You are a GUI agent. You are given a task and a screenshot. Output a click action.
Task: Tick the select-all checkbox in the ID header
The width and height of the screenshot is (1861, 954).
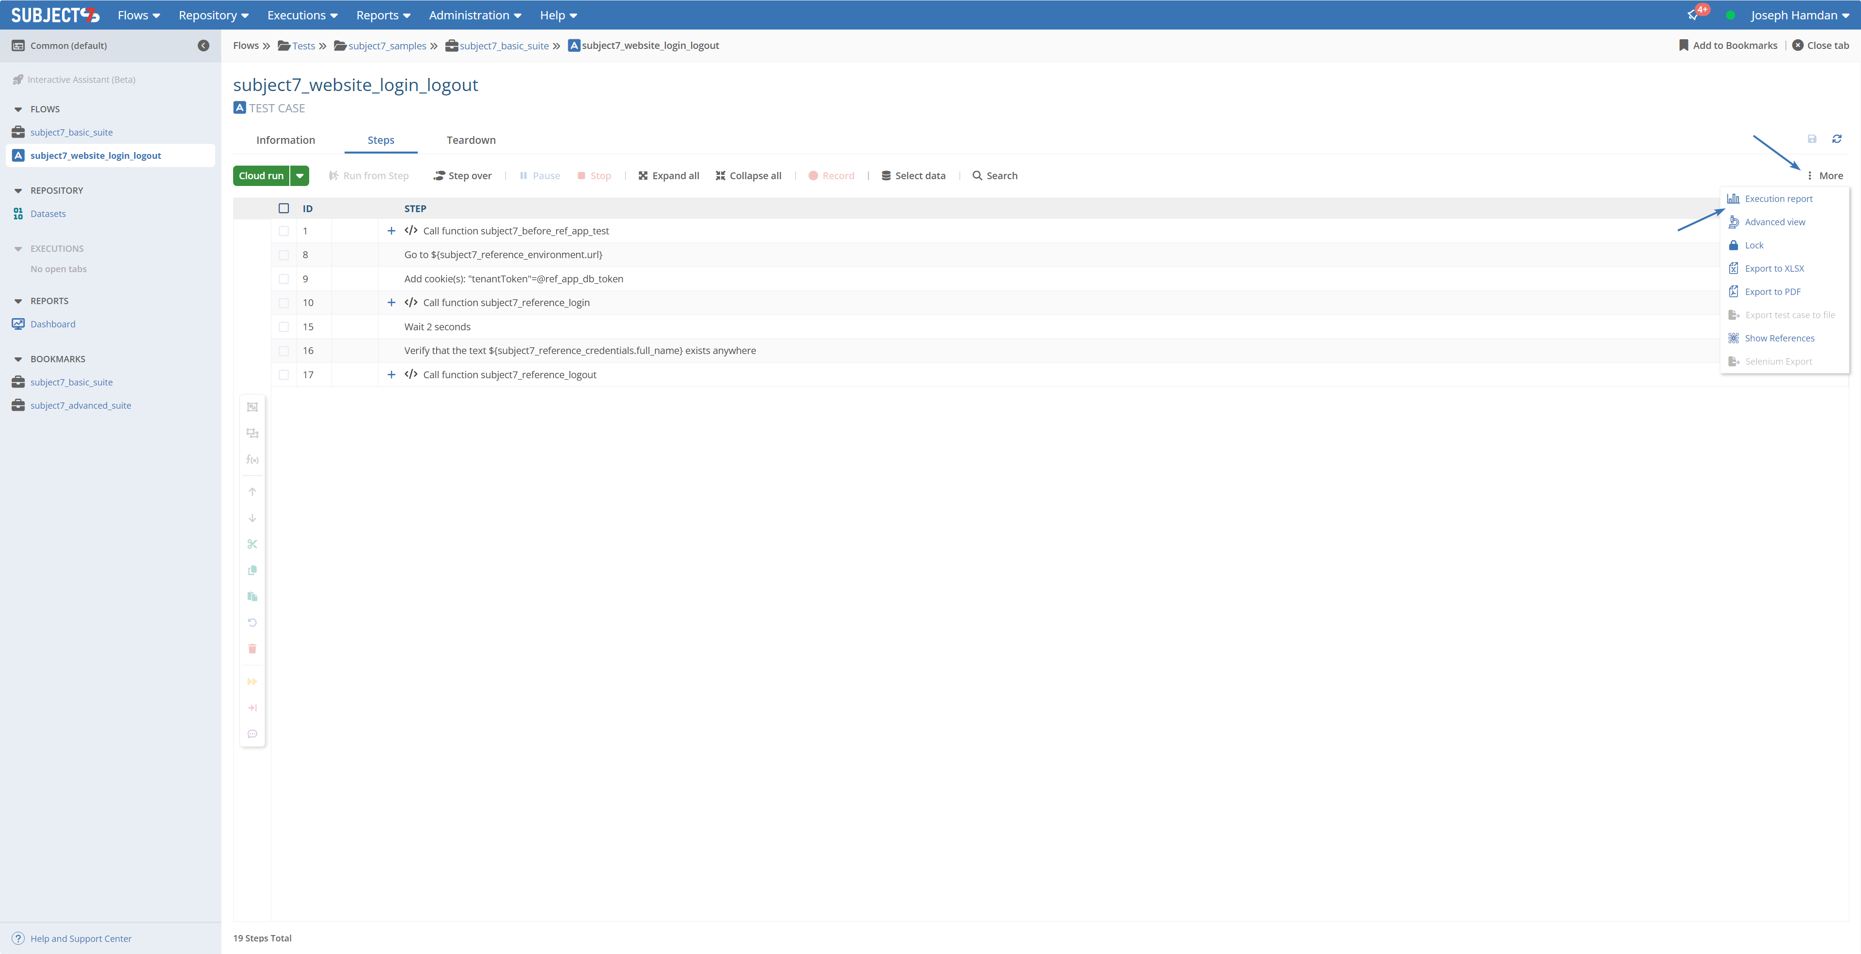284,209
